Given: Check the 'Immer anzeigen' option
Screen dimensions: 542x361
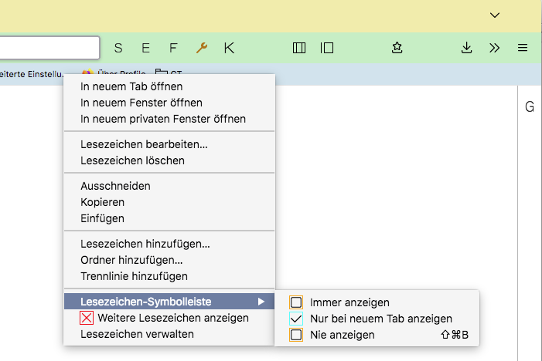Looking at the screenshot, I should coord(296,302).
